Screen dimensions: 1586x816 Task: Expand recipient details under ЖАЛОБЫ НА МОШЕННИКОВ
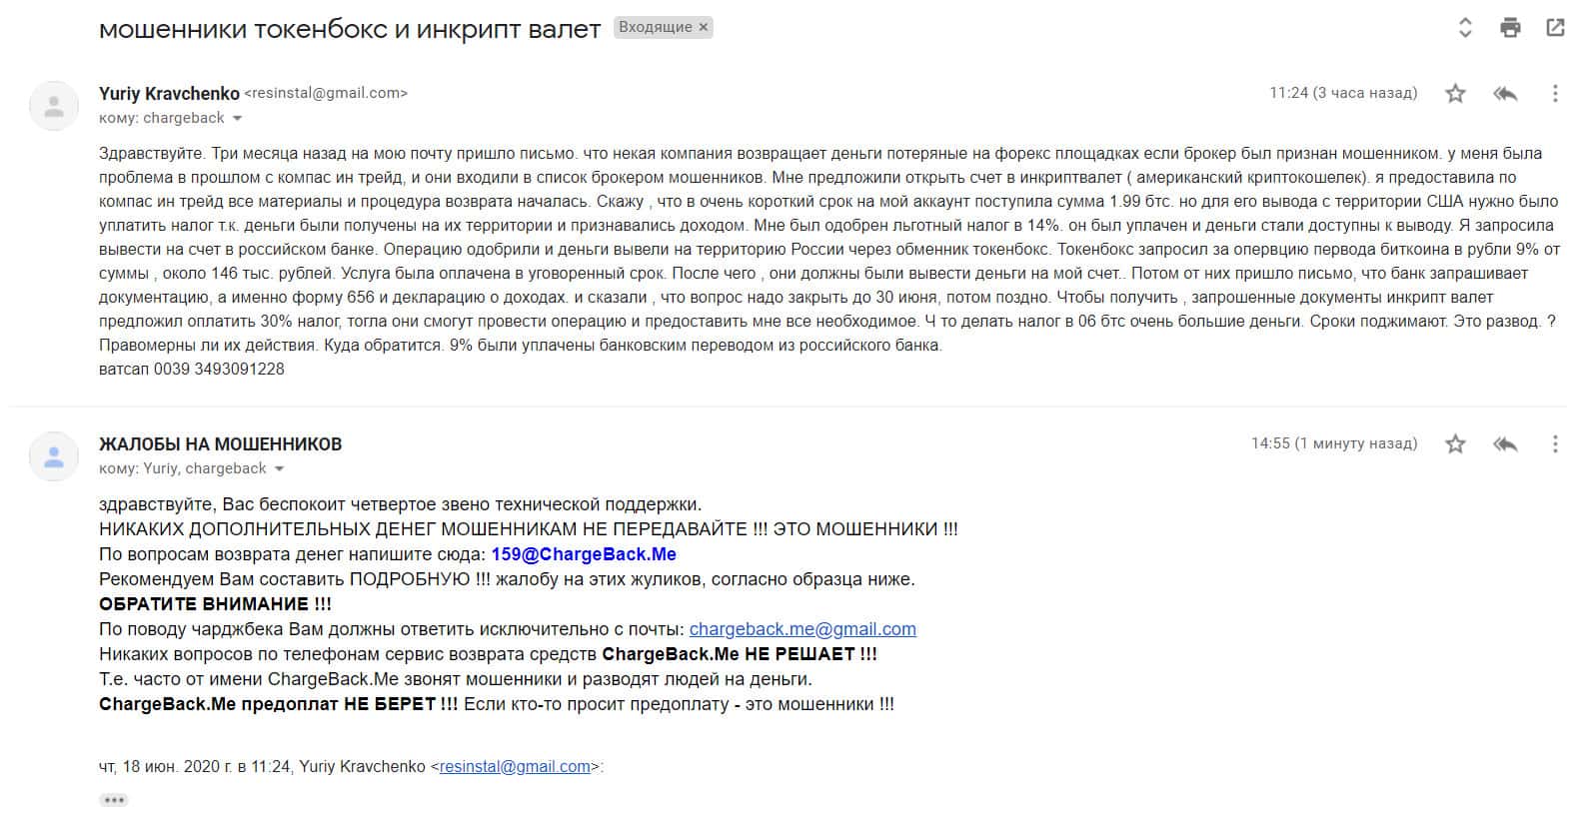[x=280, y=469]
